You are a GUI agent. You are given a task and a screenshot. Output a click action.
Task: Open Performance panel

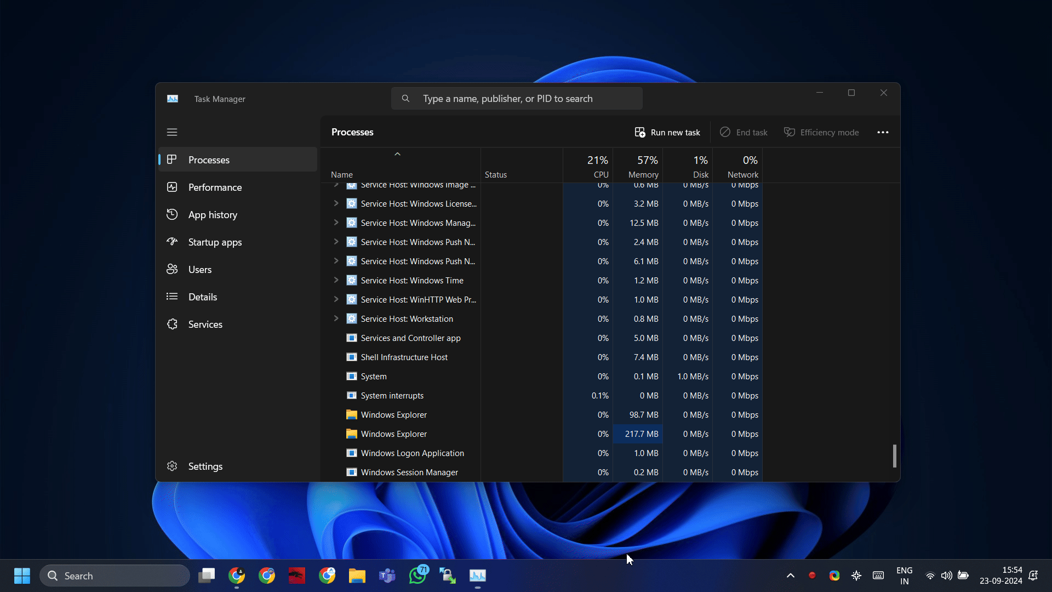pyautogui.click(x=215, y=186)
